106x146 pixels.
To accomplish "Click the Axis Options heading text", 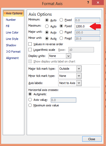I will (x=40, y=14).
